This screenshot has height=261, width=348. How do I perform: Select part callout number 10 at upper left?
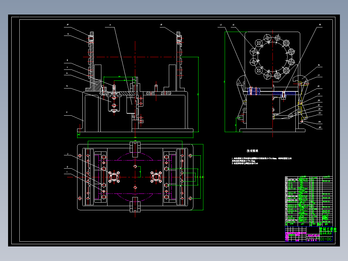68,25
